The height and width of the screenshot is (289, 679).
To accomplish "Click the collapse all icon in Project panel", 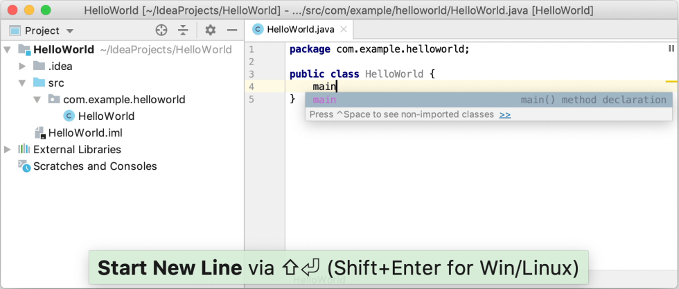I will coord(183,30).
